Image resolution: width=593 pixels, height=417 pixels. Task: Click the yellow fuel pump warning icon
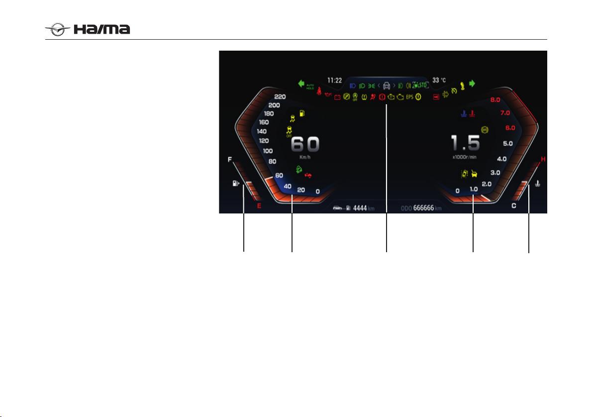point(302,113)
